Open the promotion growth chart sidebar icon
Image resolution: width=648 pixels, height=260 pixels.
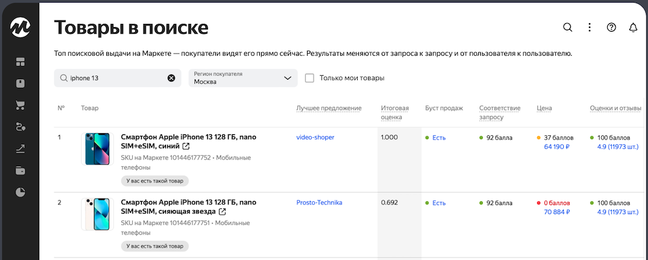[x=20, y=149]
